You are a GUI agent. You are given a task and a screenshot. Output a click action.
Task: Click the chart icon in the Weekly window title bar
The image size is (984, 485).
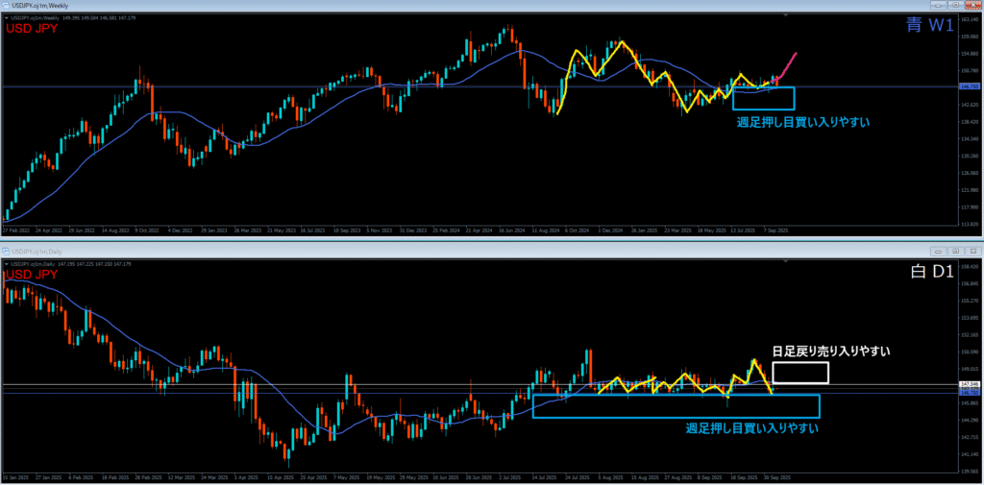pyautogui.click(x=6, y=5)
